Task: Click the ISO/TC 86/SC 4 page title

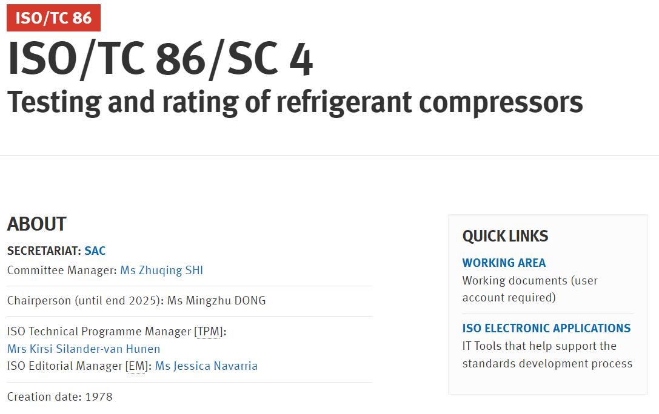Action: [160, 59]
